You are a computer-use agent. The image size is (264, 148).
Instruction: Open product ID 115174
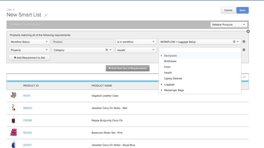pyautogui.click(x=27, y=96)
